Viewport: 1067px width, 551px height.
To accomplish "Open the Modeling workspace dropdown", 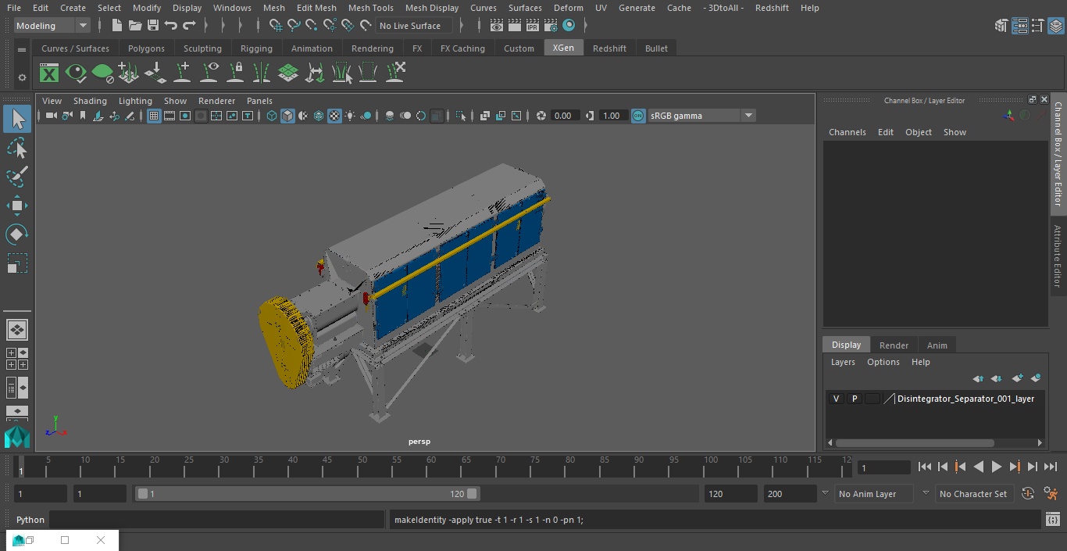I will (x=52, y=26).
